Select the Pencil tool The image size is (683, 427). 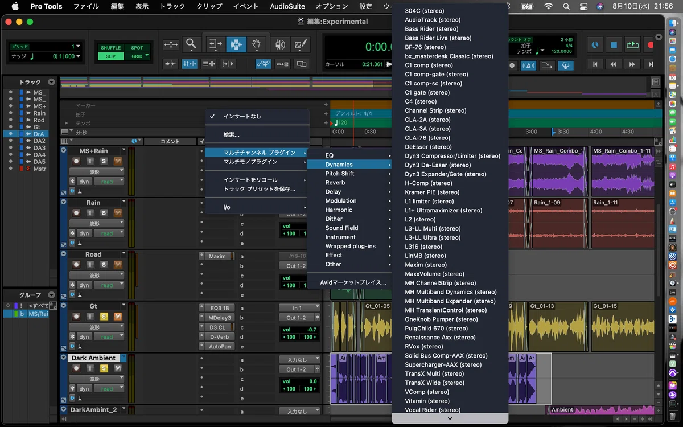coord(300,44)
